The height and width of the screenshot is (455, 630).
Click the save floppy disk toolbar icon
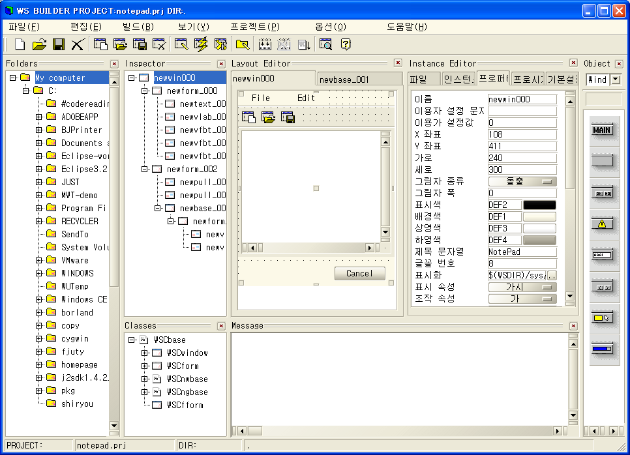(x=59, y=44)
